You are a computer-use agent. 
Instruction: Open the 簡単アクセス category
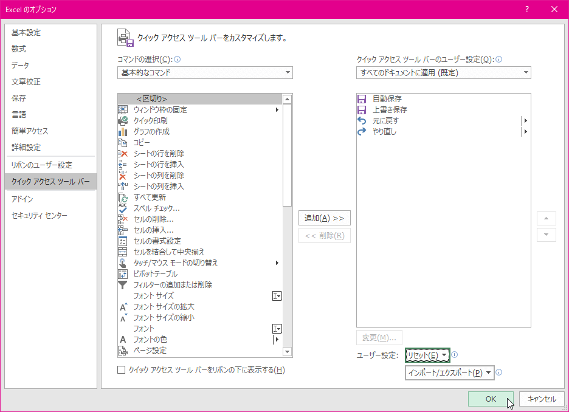pyautogui.click(x=51, y=131)
